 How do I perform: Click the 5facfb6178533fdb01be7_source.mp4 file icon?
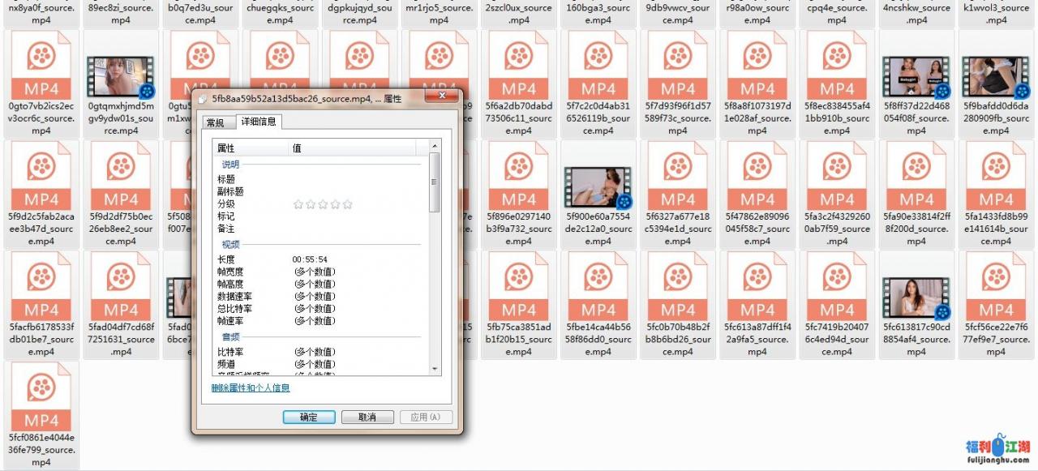tap(41, 291)
